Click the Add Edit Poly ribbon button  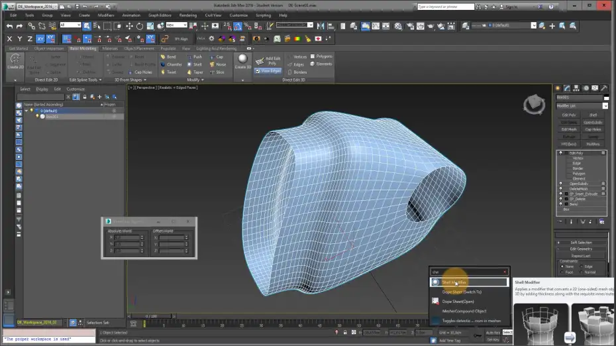click(x=268, y=60)
